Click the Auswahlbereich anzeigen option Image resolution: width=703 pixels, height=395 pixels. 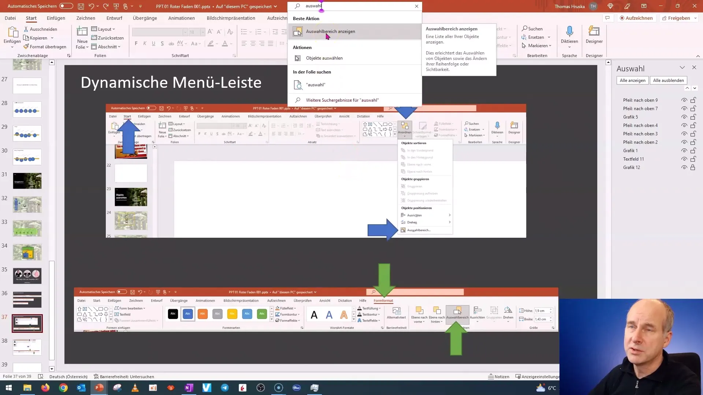click(330, 31)
